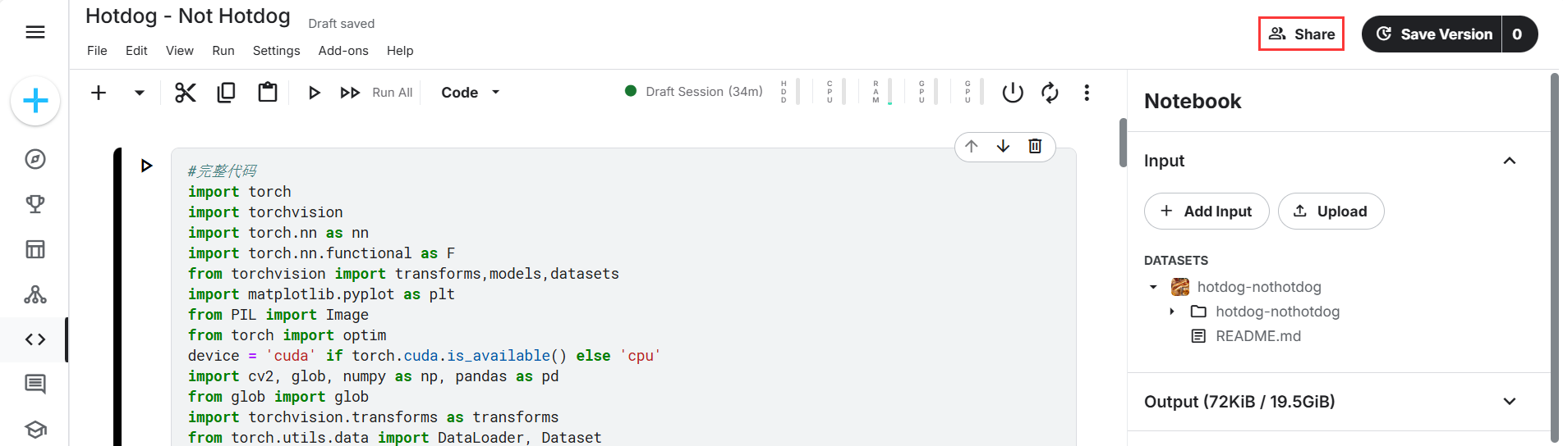Delete the cell with trash icon
The width and height of the screenshot is (1563, 446).
(1035, 146)
